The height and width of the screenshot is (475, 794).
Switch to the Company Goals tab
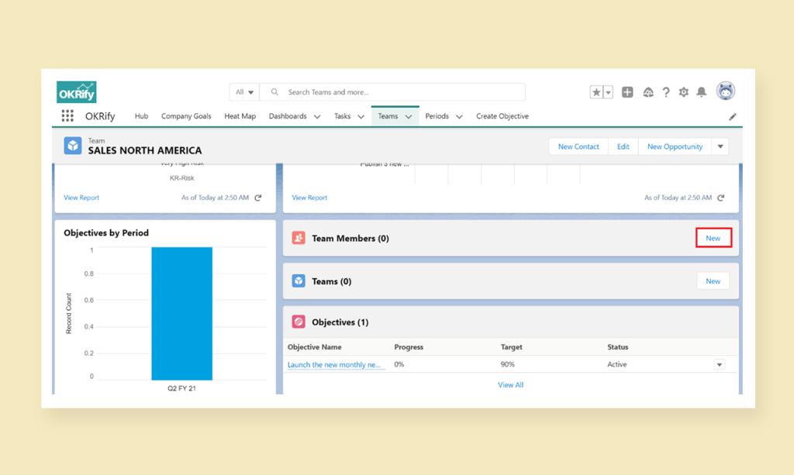[x=186, y=116]
